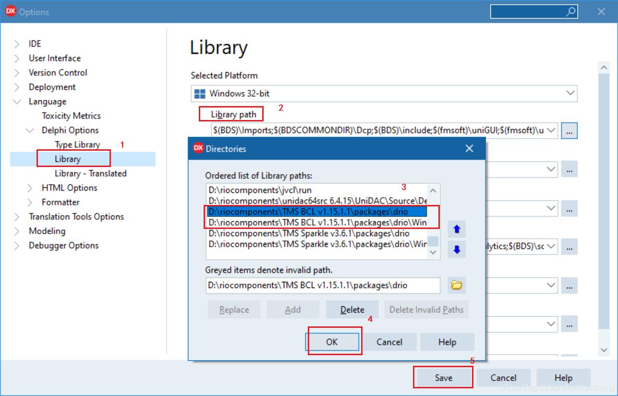Click the search magnifier icon in Options title bar

(570, 12)
